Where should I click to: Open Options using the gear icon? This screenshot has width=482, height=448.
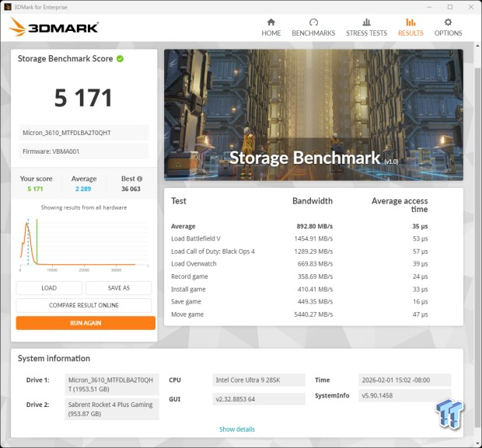click(448, 23)
